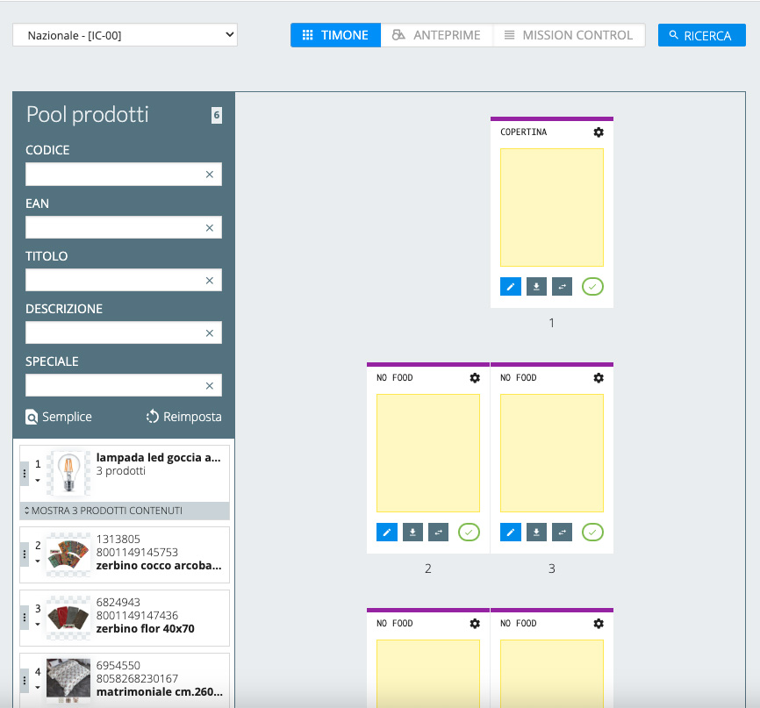Image resolution: width=760 pixels, height=708 pixels.
Task: Click the code 1313805 text
Action: (118, 539)
